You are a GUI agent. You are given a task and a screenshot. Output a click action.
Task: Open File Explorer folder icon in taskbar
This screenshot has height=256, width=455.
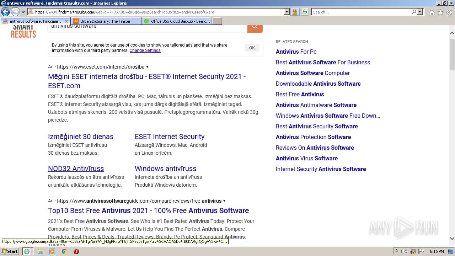tap(40, 251)
